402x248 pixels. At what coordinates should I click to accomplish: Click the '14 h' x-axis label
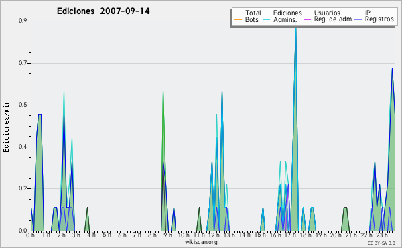tap(245, 235)
